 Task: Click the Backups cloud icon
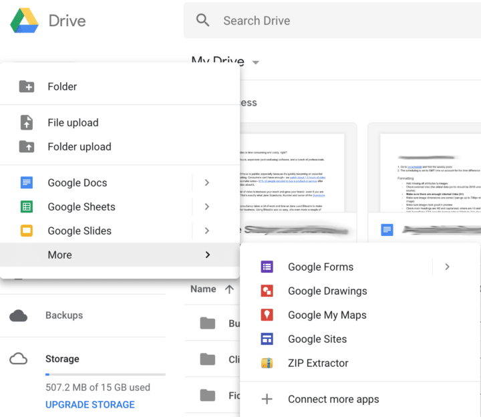click(19, 315)
